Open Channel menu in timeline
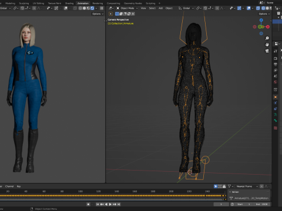Viewport: 282px width, 211px height. (x=9, y=186)
